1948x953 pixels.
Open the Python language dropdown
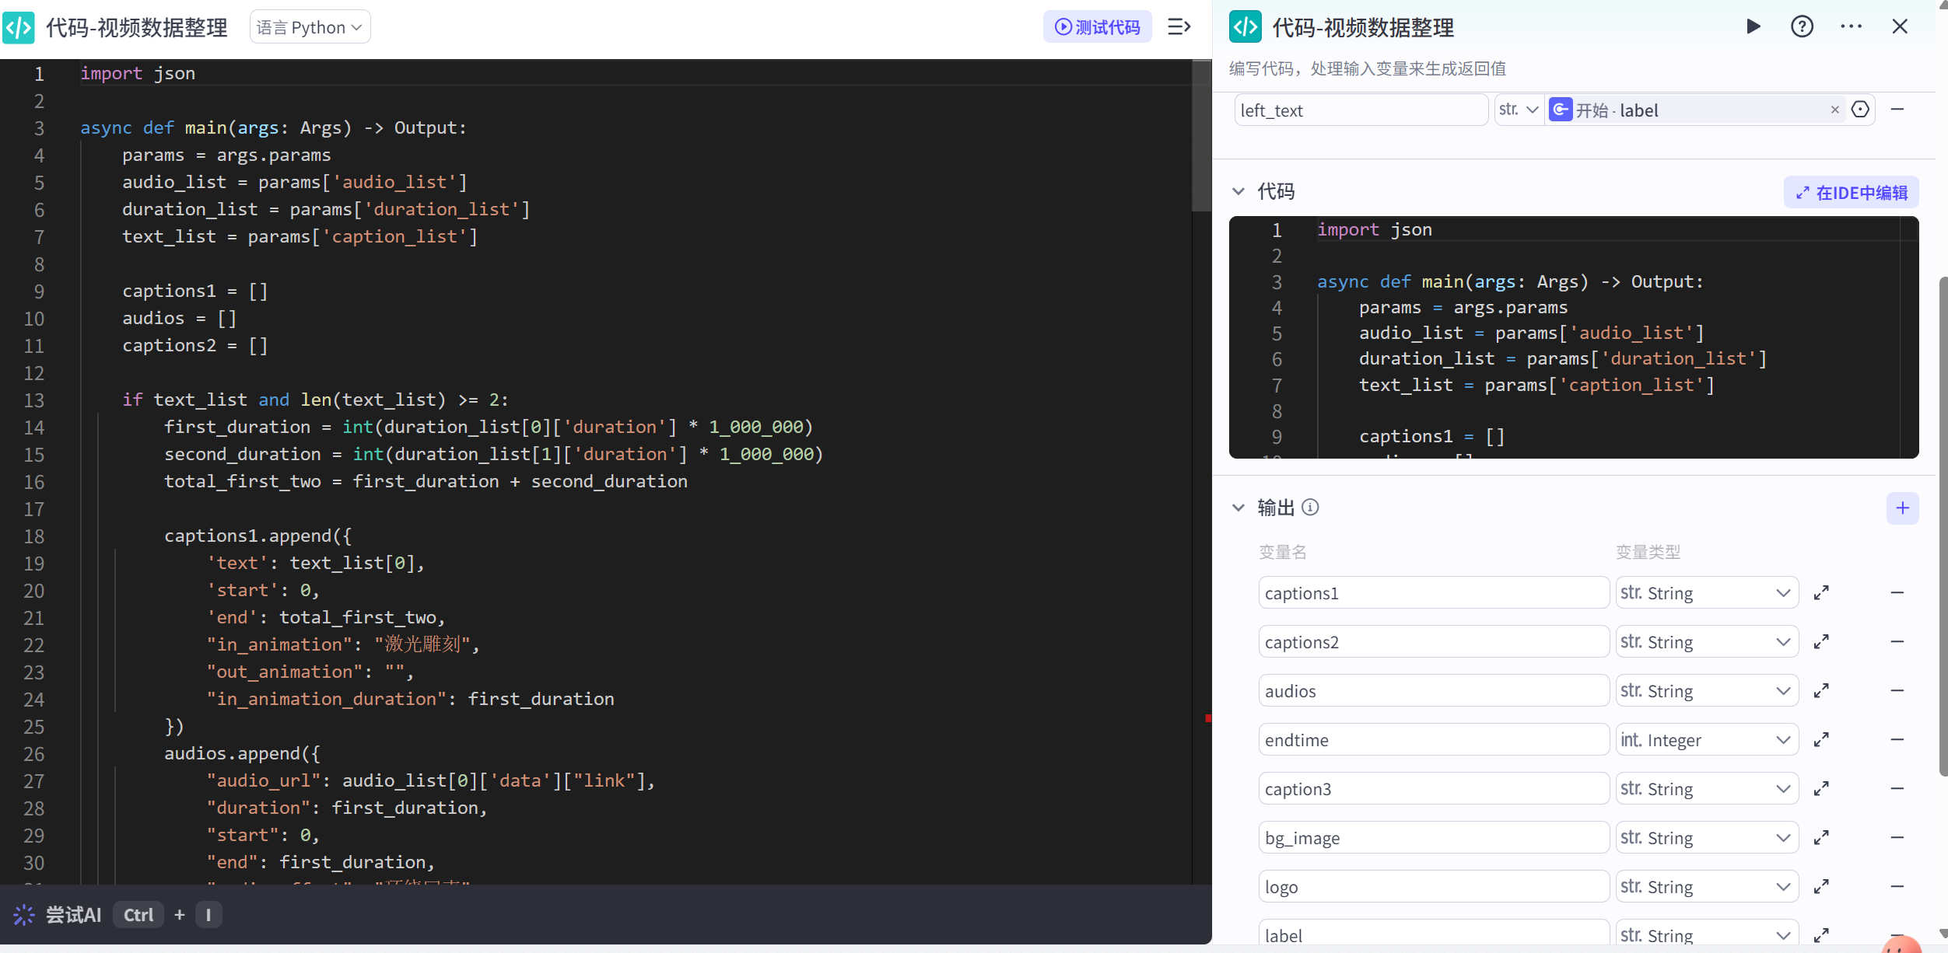click(310, 27)
